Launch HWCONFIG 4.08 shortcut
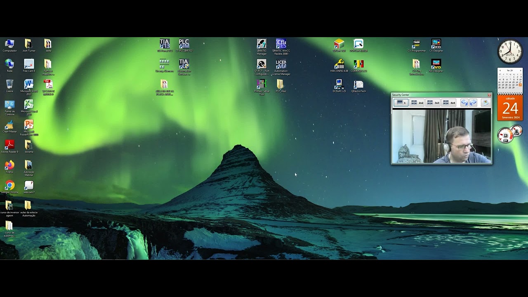This screenshot has height=297, width=528. click(339, 66)
